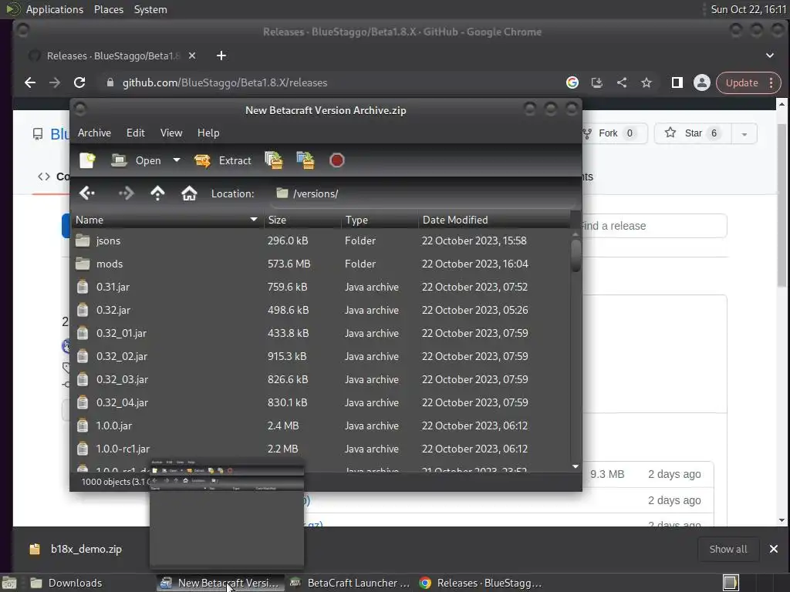Switch to BetaCraft Launcher in taskbar
The image size is (790, 592).
(350, 583)
